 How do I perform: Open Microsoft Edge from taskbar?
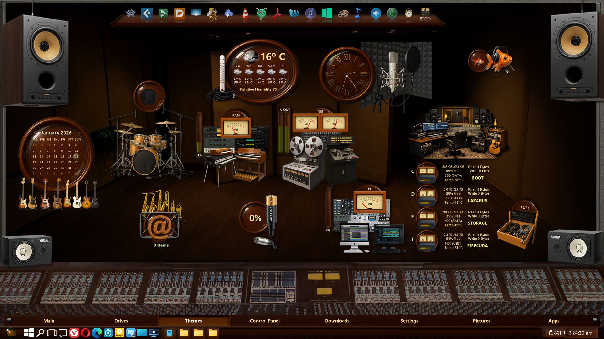(97, 333)
